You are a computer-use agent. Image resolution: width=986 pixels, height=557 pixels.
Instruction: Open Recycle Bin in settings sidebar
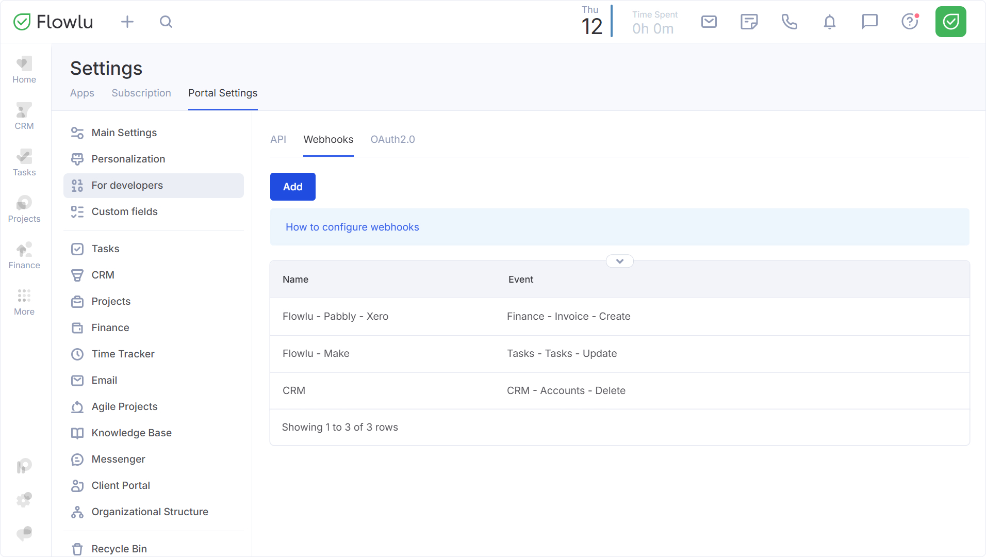tap(119, 549)
